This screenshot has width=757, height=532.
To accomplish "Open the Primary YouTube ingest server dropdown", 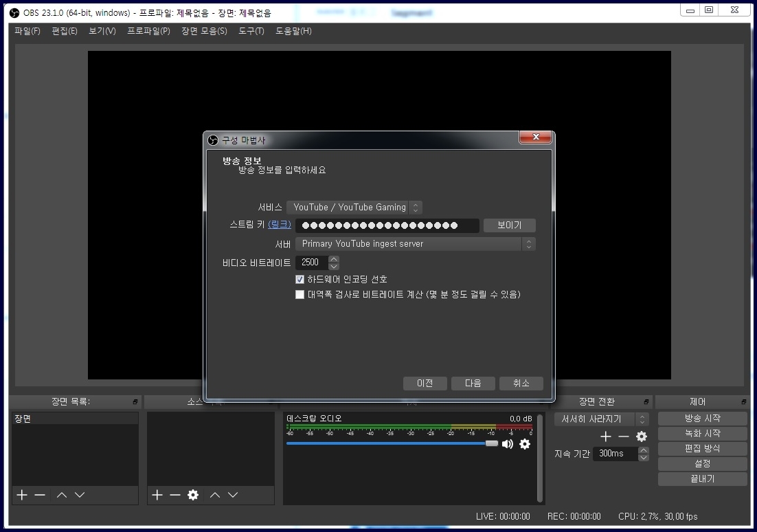I will [415, 244].
